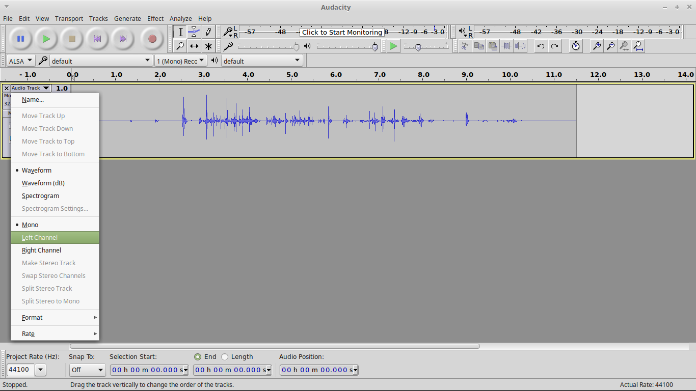Select the Draw tool pencil
The width and height of the screenshot is (696, 391).
pos(208,32)
